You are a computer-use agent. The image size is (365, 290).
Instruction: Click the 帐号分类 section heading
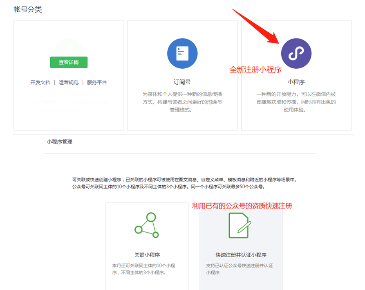pos(28,9)
